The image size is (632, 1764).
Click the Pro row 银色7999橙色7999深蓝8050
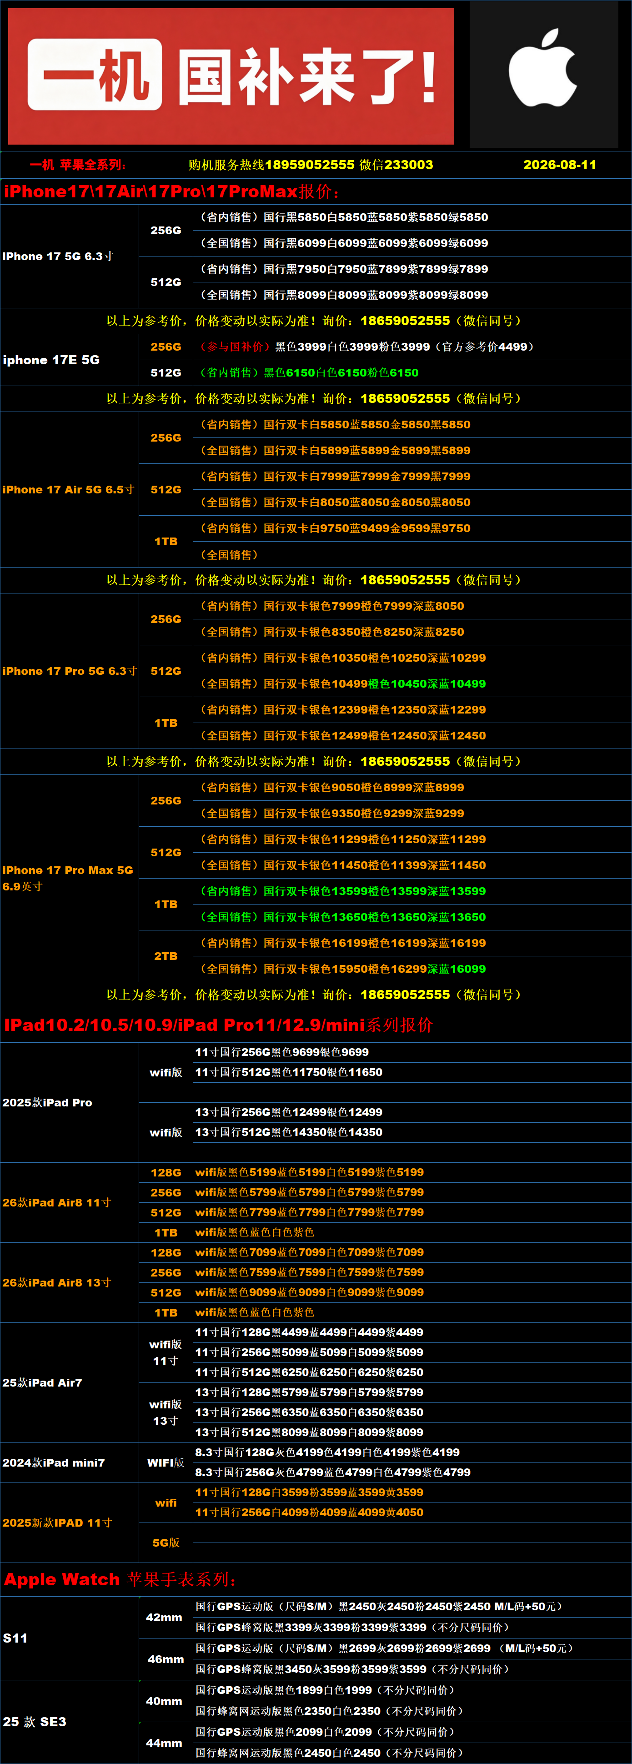(412, 606)
